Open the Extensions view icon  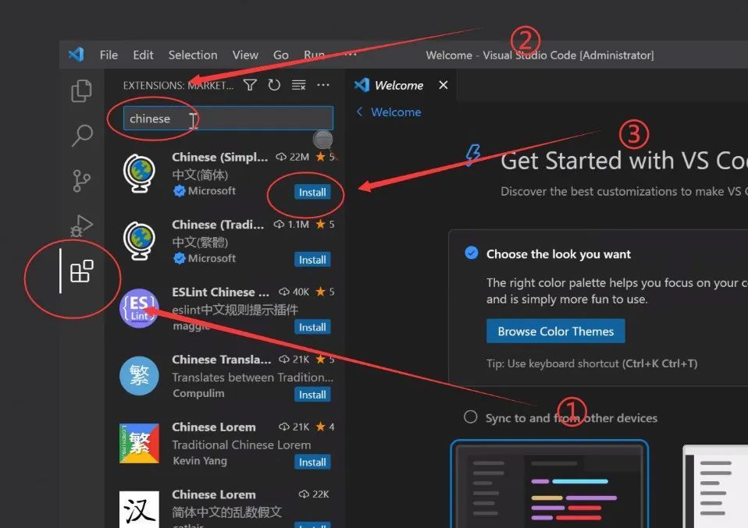tap(81, 271)
